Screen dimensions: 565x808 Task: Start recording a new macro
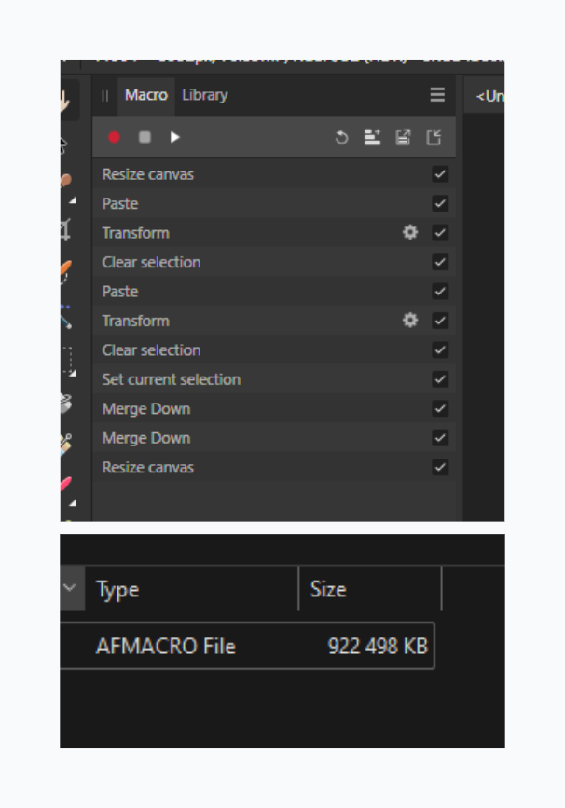pos(116,137)
